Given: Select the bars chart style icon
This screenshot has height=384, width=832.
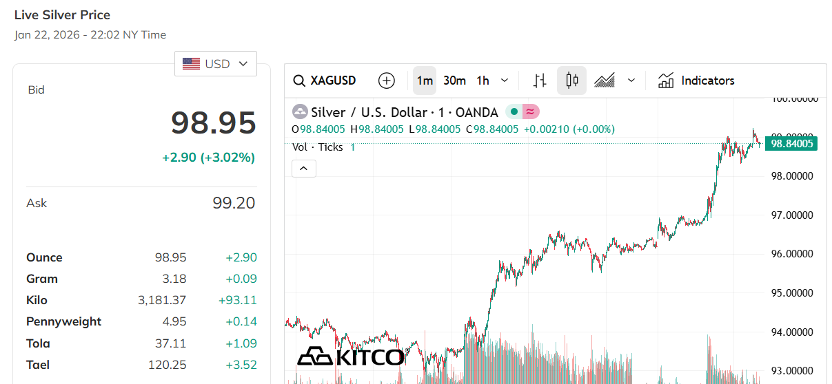Looking at the screenshot, I should pyautogui.click(x=540, y=81).
